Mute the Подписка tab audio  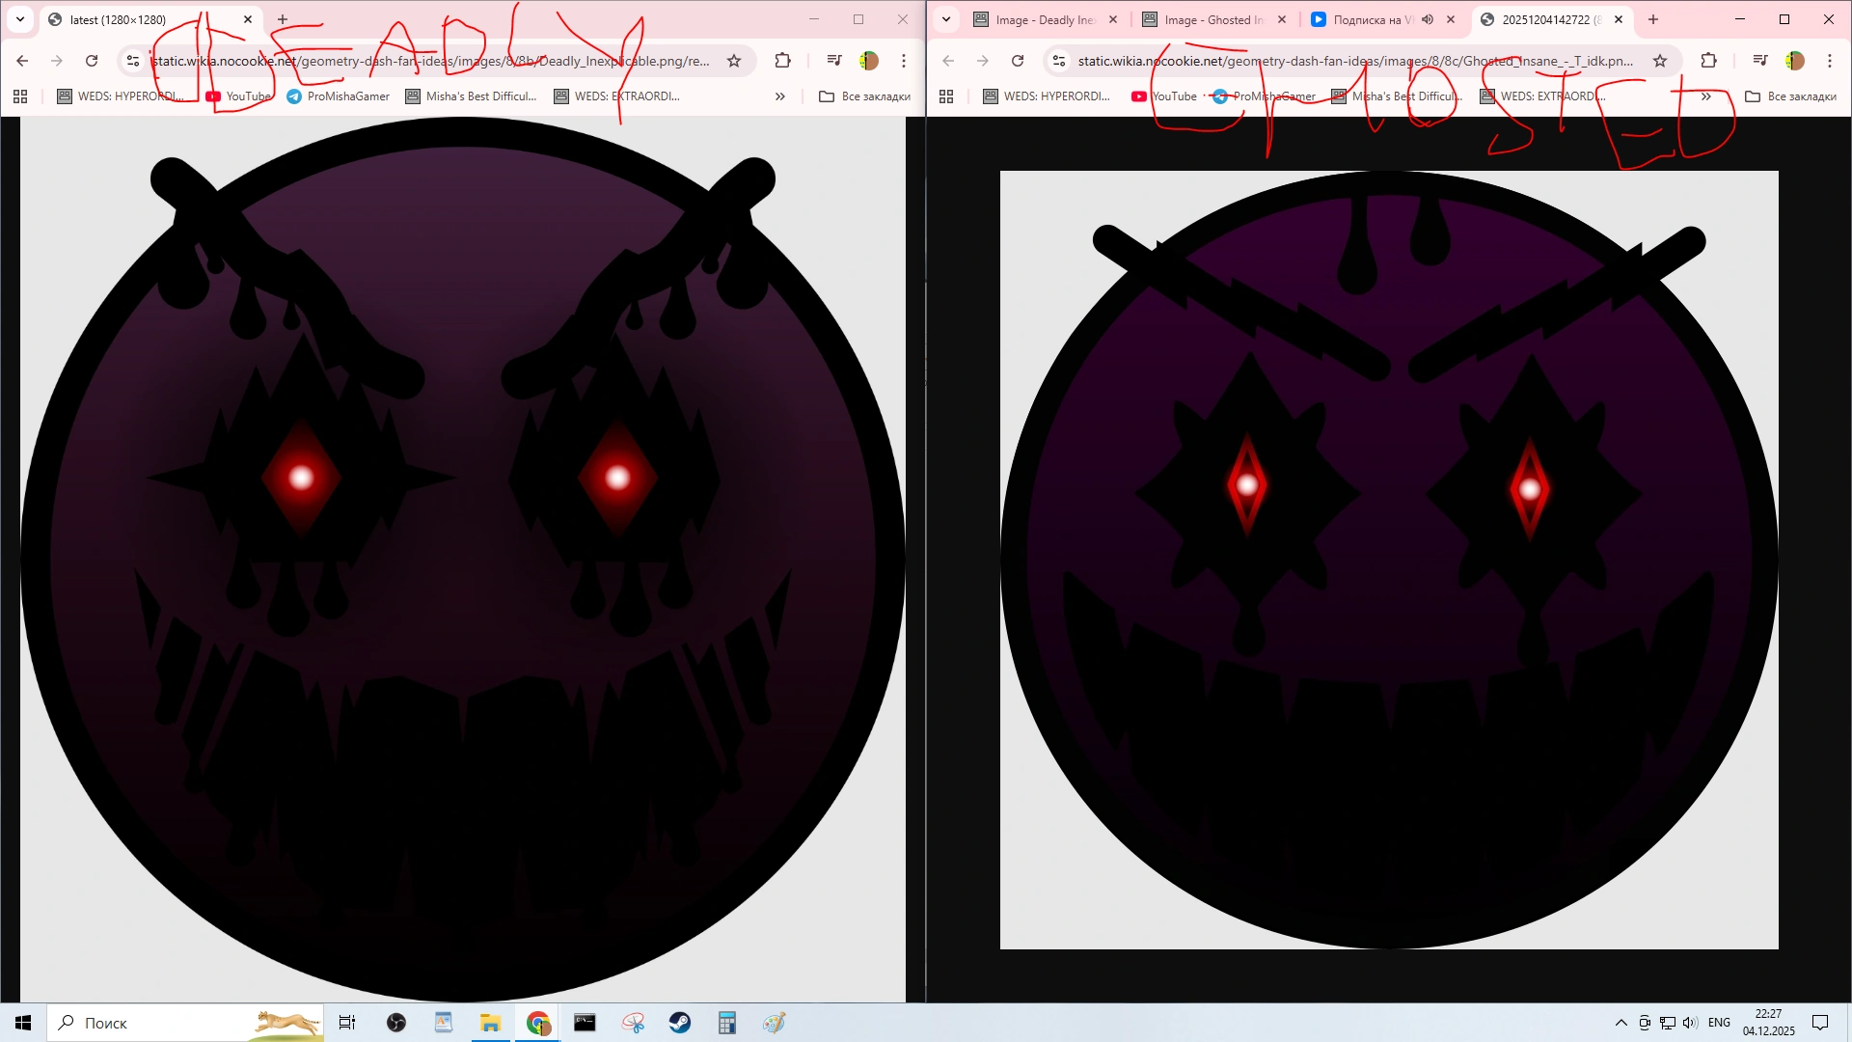click(1428, 19)
